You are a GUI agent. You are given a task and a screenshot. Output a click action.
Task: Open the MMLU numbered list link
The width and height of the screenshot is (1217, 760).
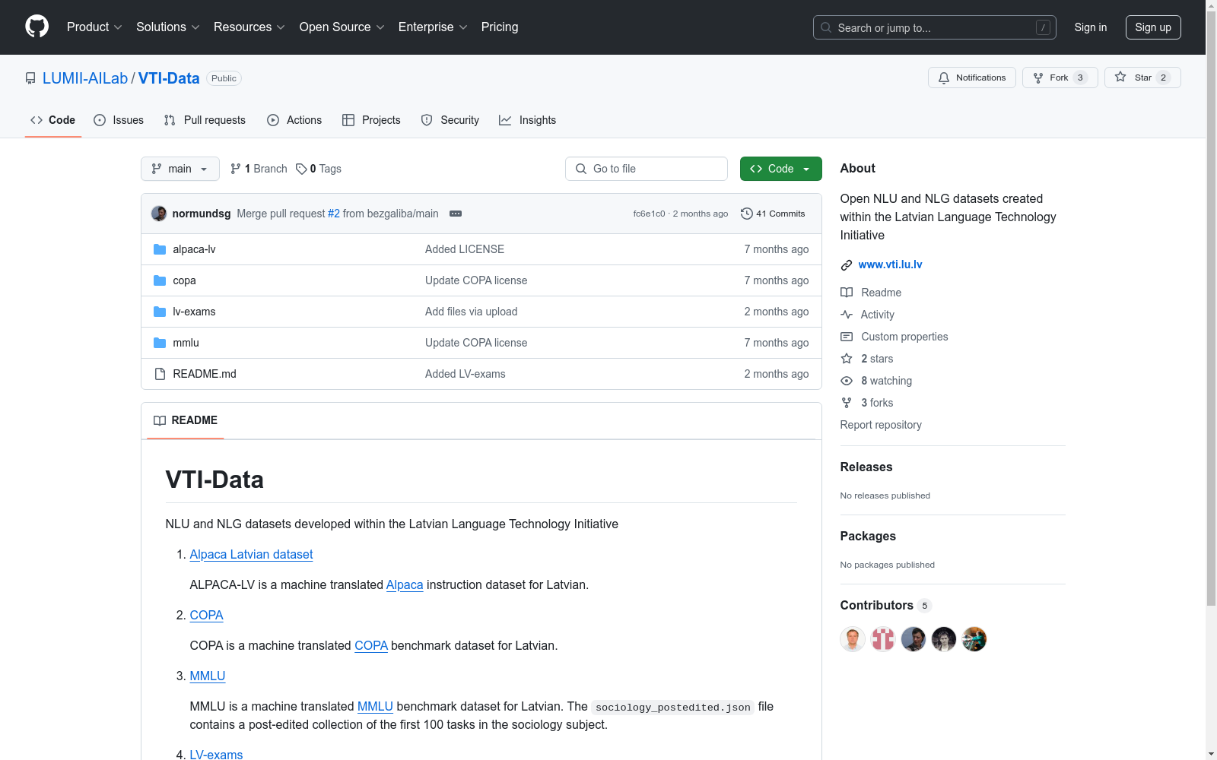pyautogui.click(x=208, y=676)
